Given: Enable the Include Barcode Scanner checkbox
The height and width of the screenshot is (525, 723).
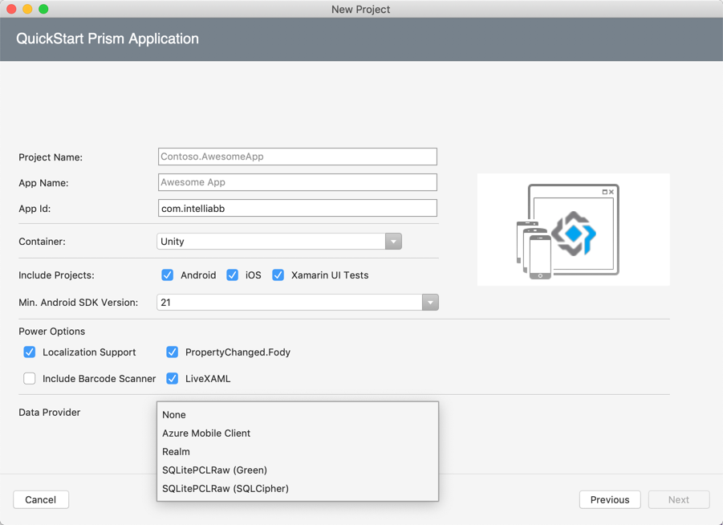Looking at the screenshot, I should coord(30,378).
